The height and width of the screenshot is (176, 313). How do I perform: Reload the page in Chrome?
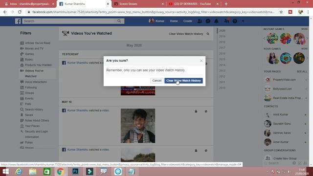coord(20,12)
